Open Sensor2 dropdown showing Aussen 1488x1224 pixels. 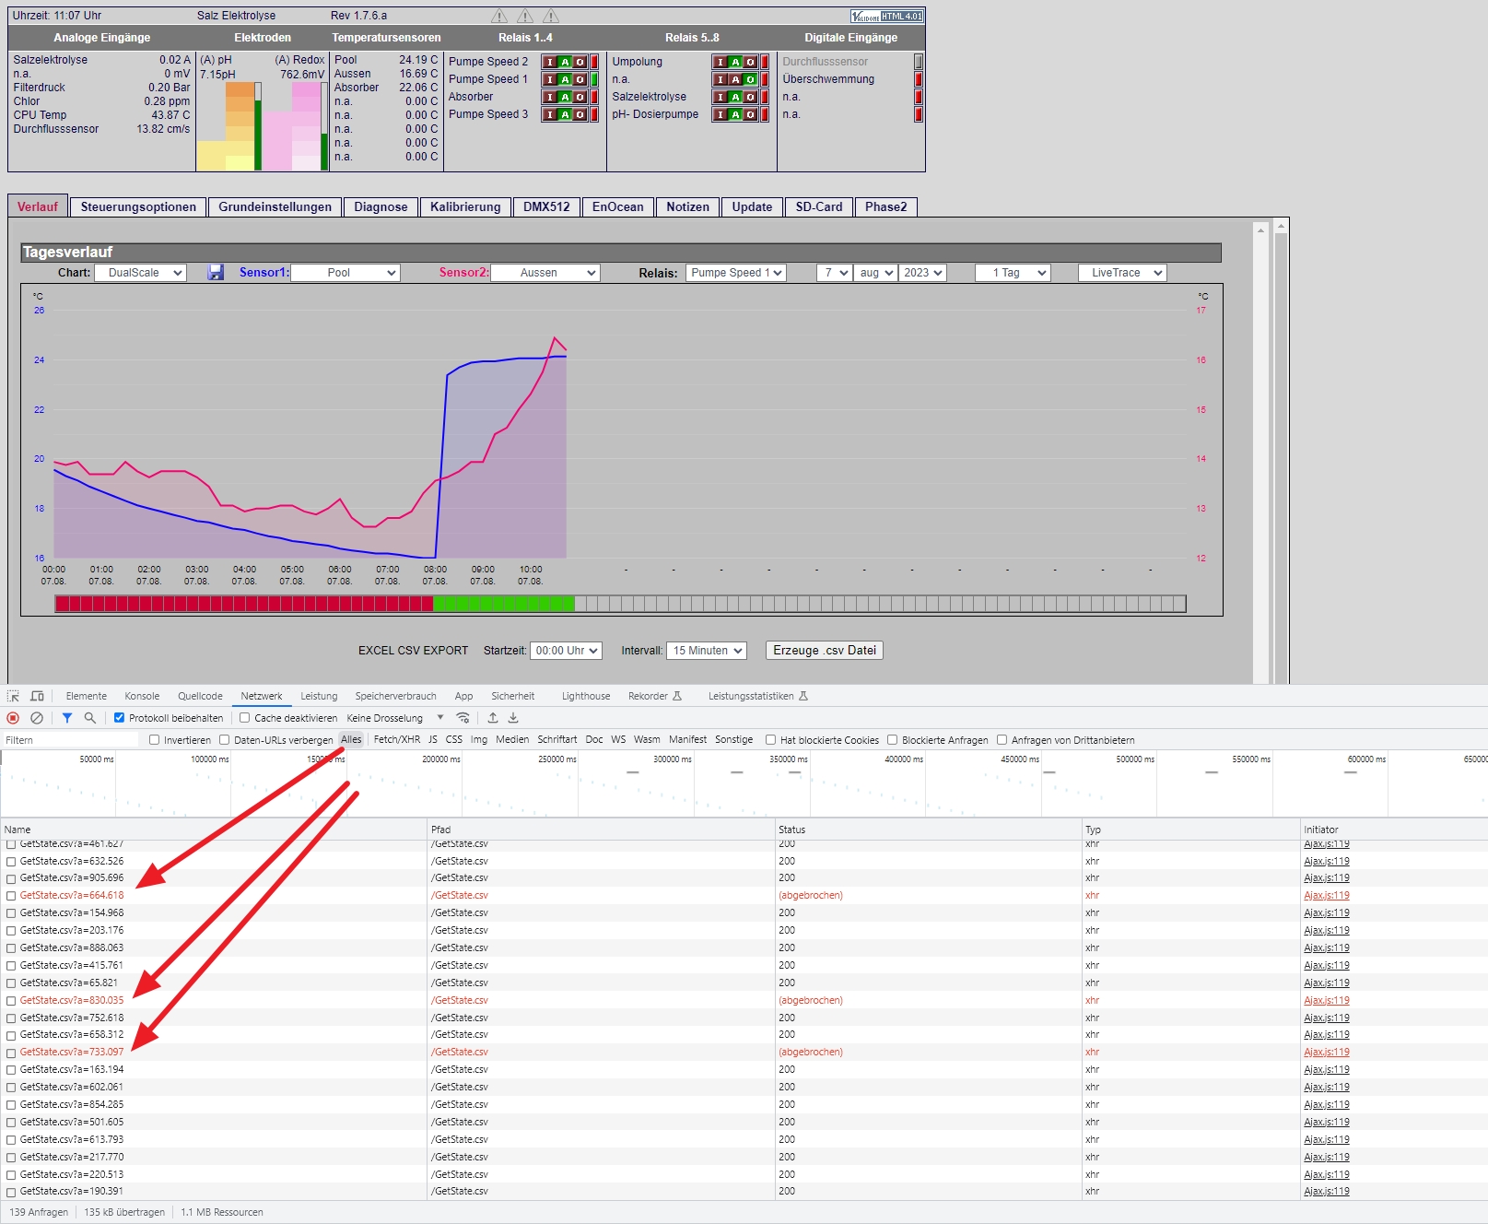(545, 273)
